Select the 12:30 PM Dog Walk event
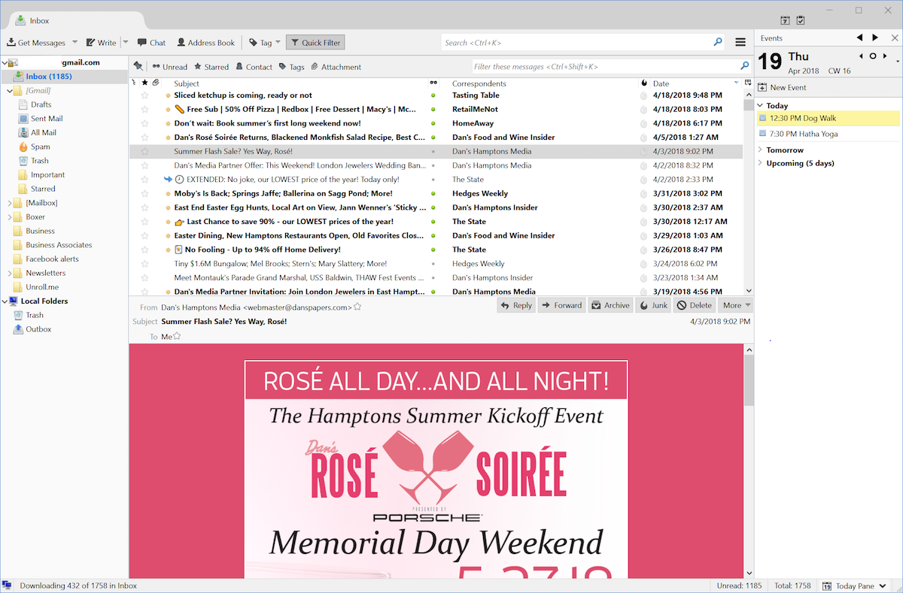Image resolution: width=903 pixels, height=593 pixels. (x=828, y=118)
